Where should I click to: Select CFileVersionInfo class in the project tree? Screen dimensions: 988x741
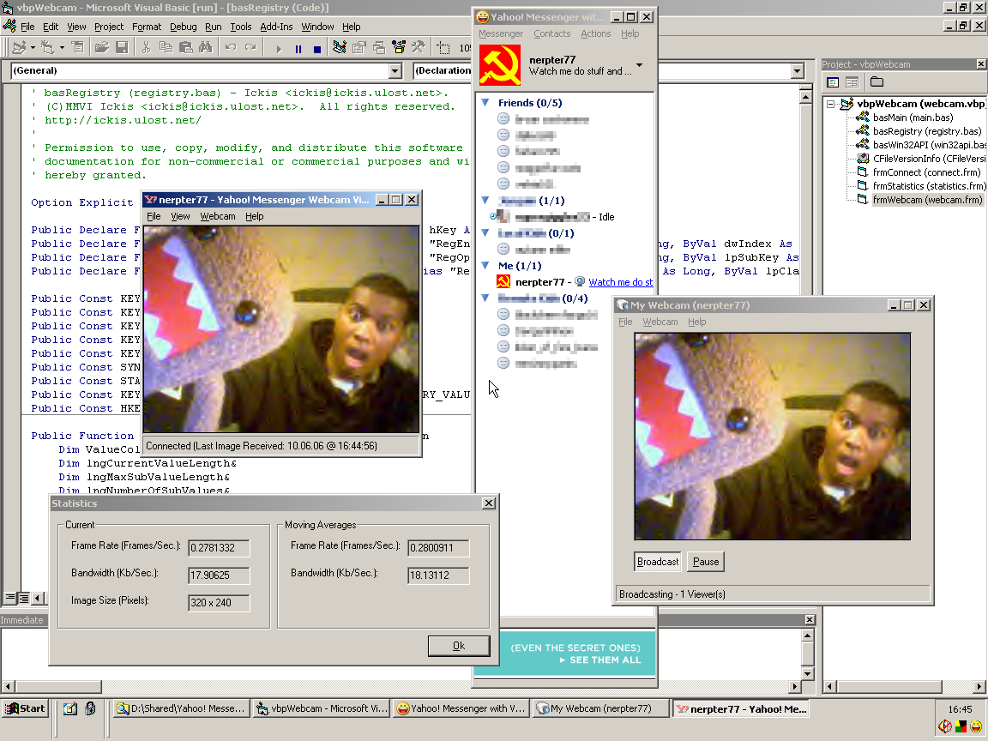(x=929, y=159)
